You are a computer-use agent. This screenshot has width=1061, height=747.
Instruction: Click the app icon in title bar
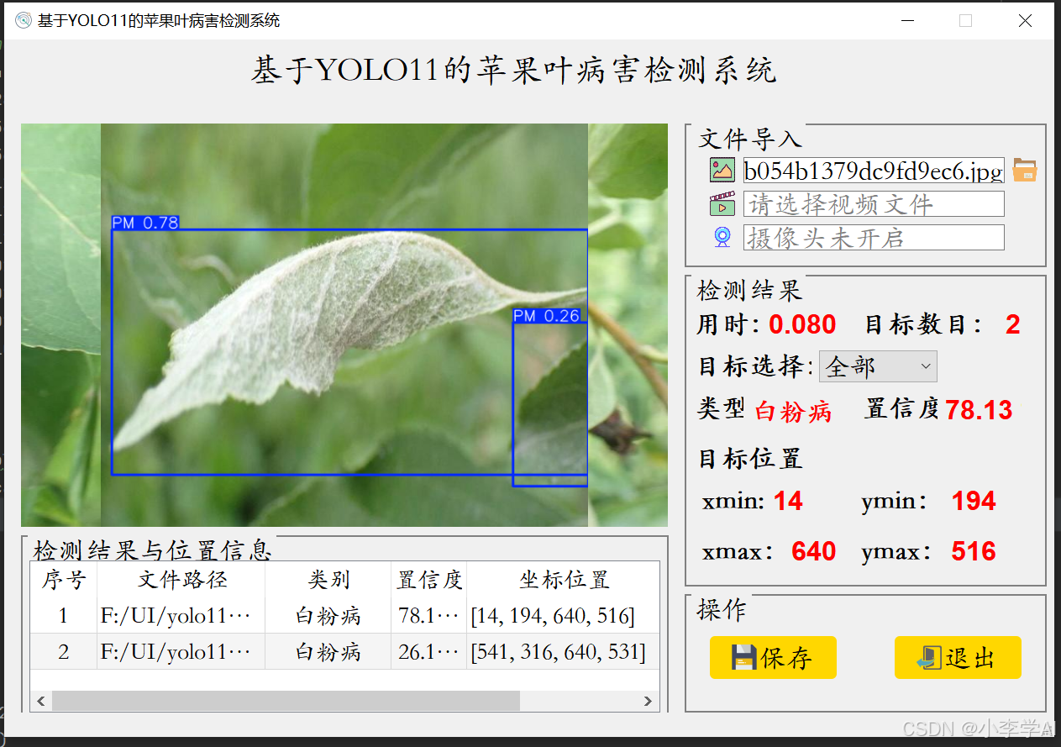[x=24, y=21]
